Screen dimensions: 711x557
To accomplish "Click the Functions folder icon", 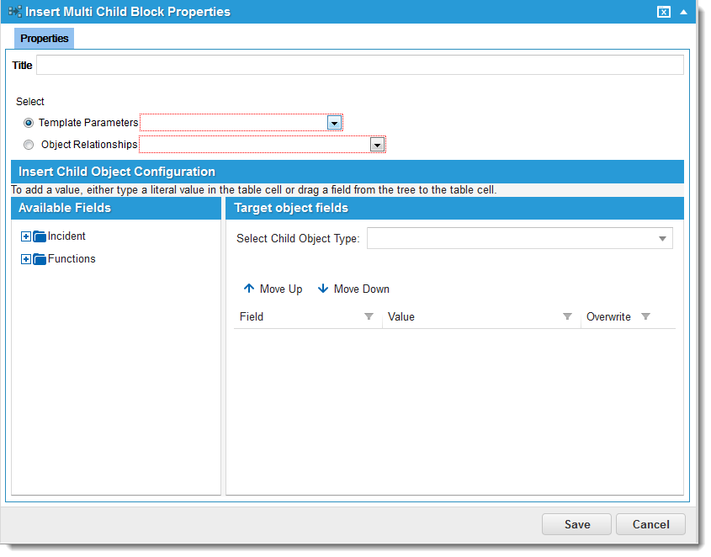I will [40, 258].
